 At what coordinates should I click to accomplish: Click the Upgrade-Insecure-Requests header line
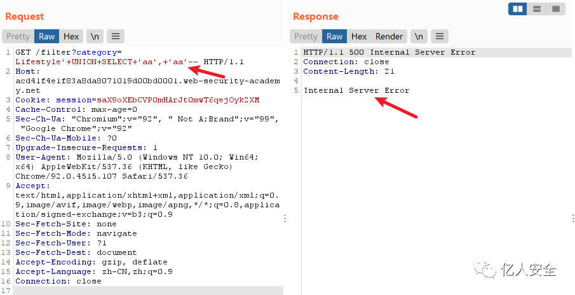pyautogui.click(x=86, y=147)
